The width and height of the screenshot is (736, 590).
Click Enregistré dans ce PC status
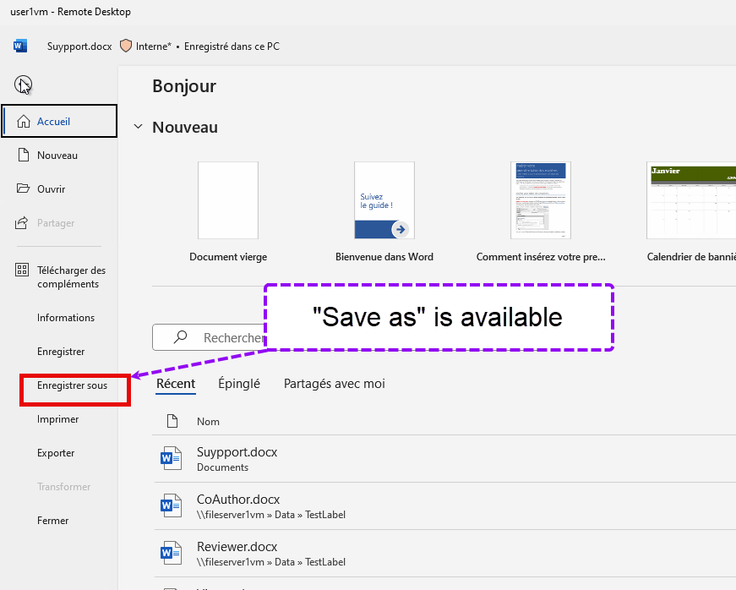tap(232, 46)
